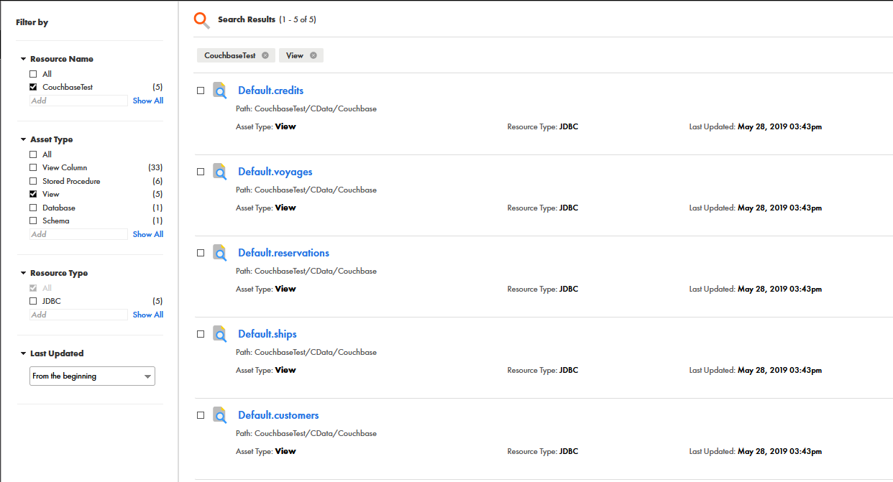The height and width of the screenshot is (482, 893).
Task: Open the Default.credits result link
Action: 270,91
